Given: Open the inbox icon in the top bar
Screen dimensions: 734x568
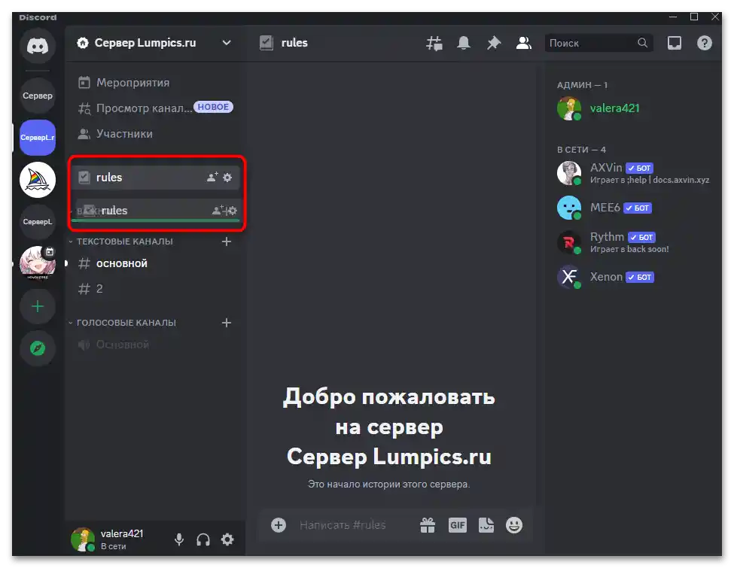Looking at the screenshot, I should [674, 43].
